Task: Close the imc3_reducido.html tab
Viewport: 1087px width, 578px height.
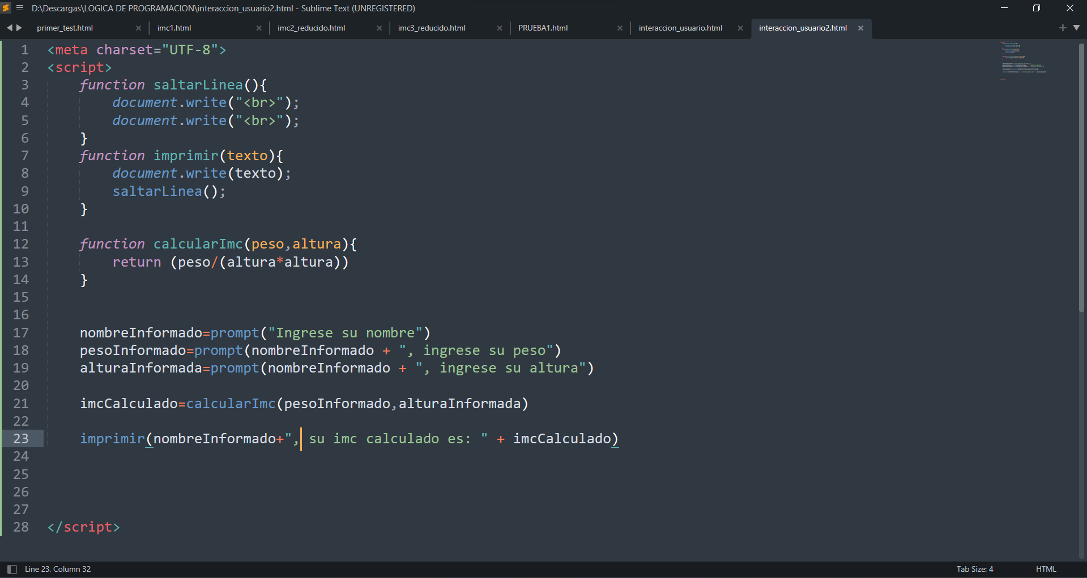Action: pyautogui.click(x=500, y=28)
